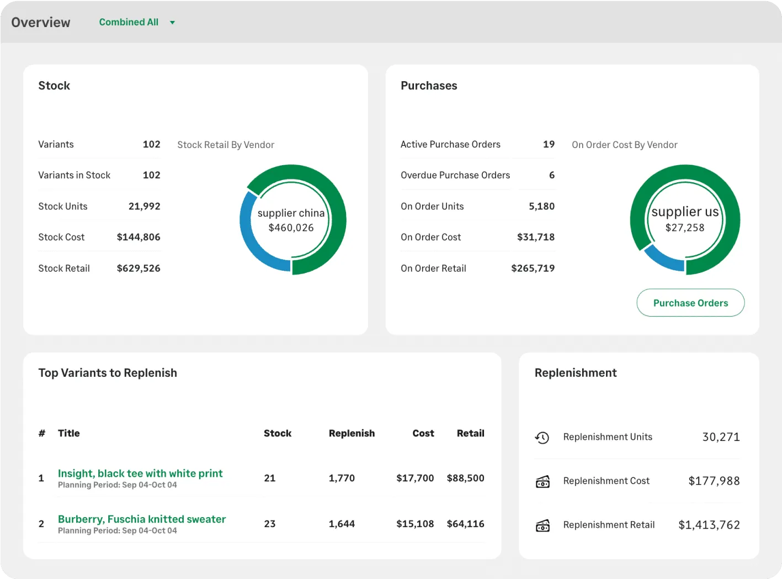Click the Purchase Orders button
Viewport: 782px width, 579px height.
tap(690, 303)
